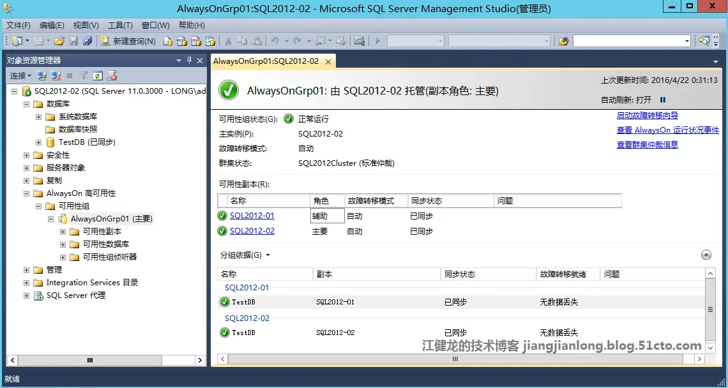Expand the 系统数据库 folder
Screen dimensions: 728x388
coord(38,117)
